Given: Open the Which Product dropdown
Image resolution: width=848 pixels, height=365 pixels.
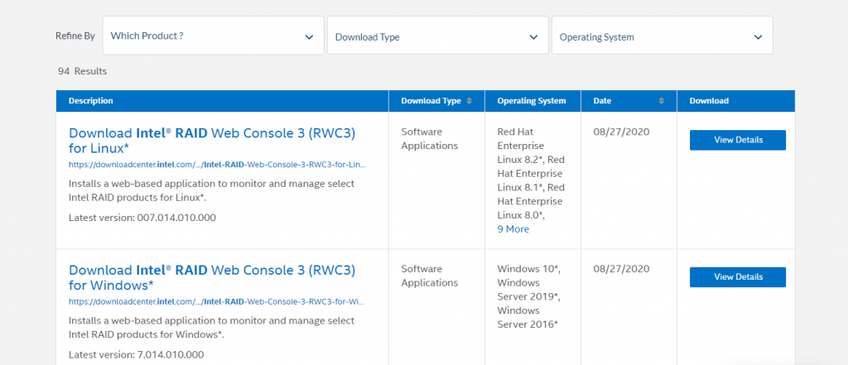Looking at the screenshot, I should click(x=213, y=35).
